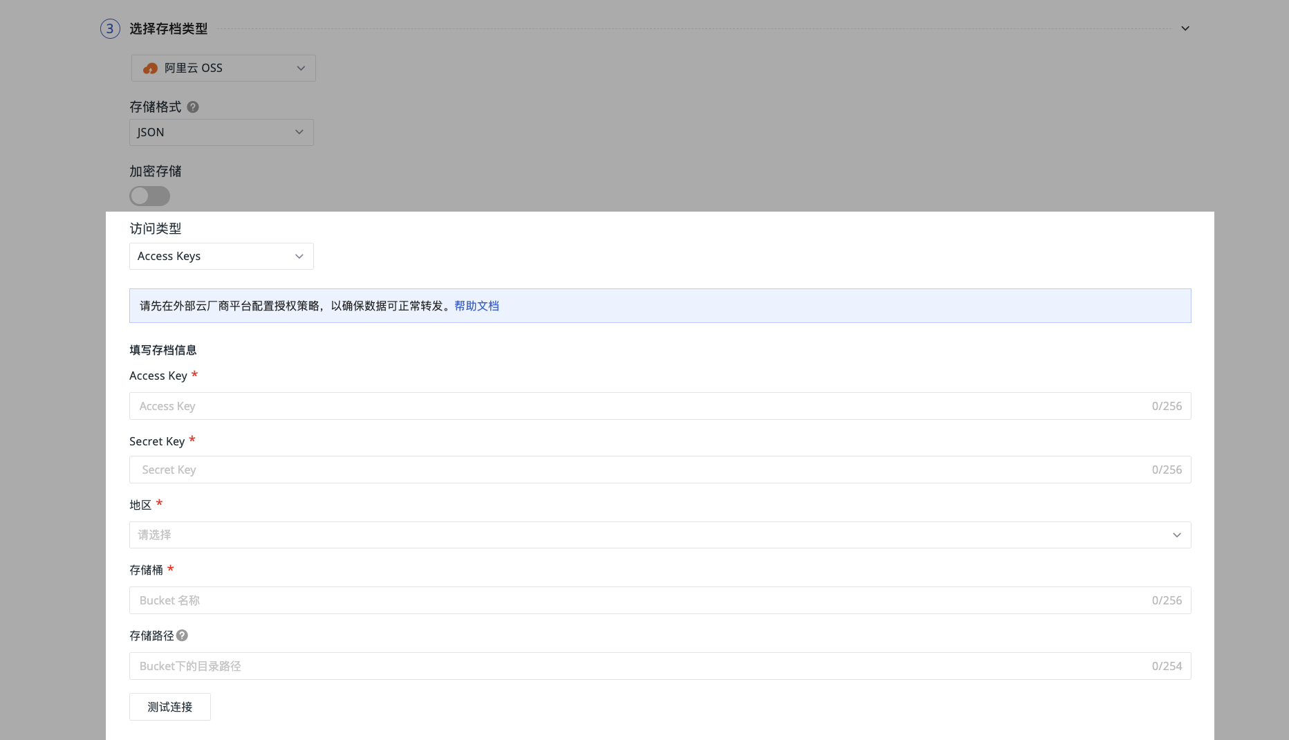Focus the Secret Key input field

(x=660, y=470)
